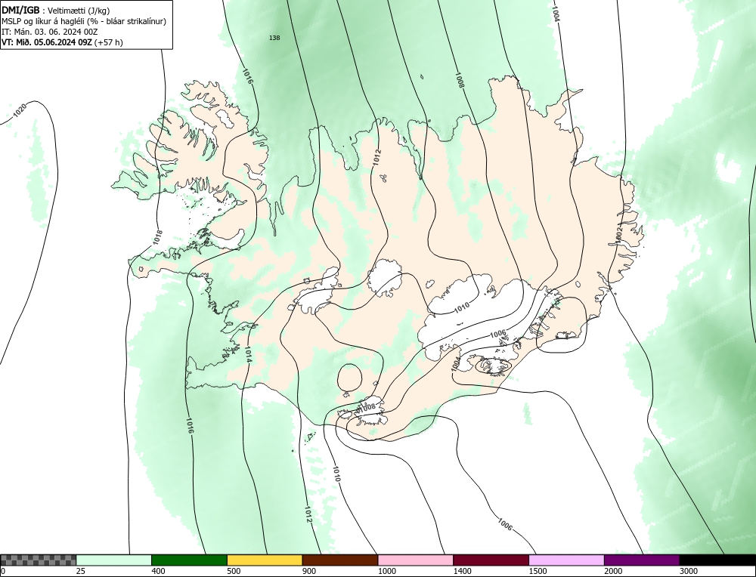
Task: Select the brown 900–1000 legend swatch
Action: 340,560
